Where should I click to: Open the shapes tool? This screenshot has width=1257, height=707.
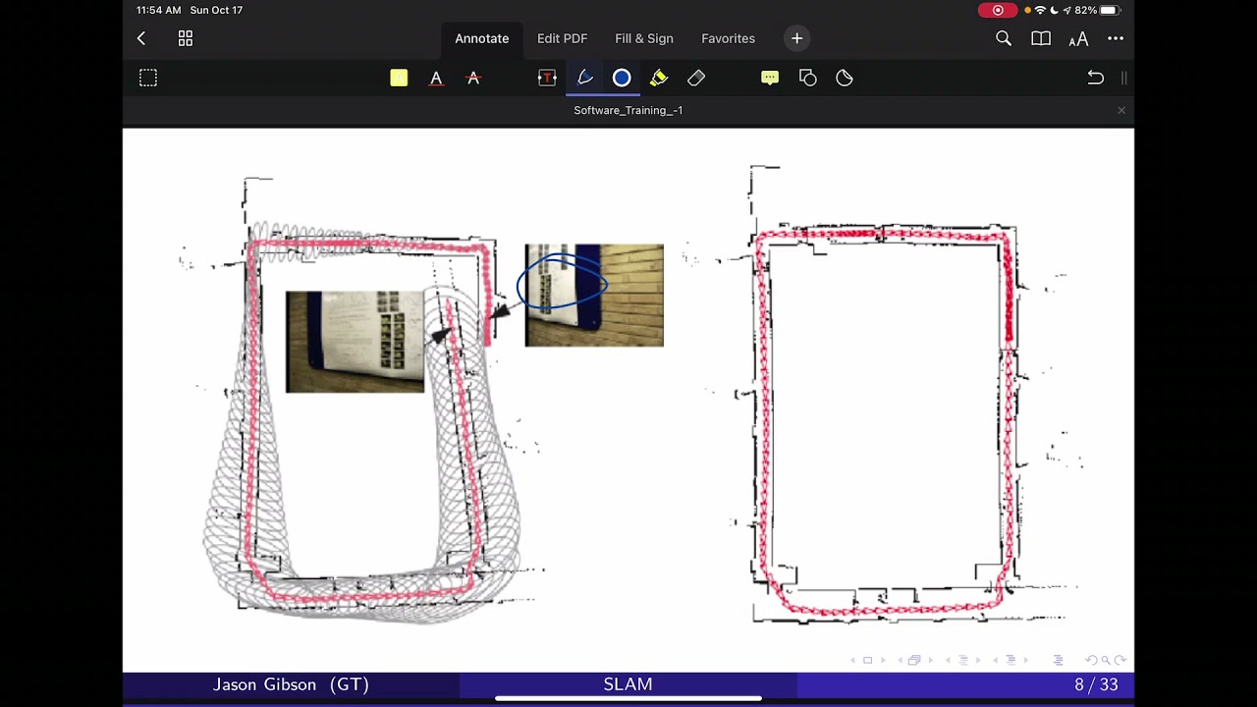coord(807,78)
